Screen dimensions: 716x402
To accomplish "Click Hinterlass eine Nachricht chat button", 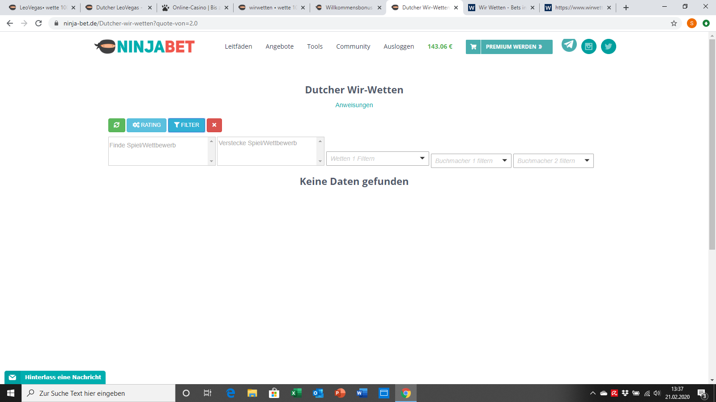I will [55, 377].
